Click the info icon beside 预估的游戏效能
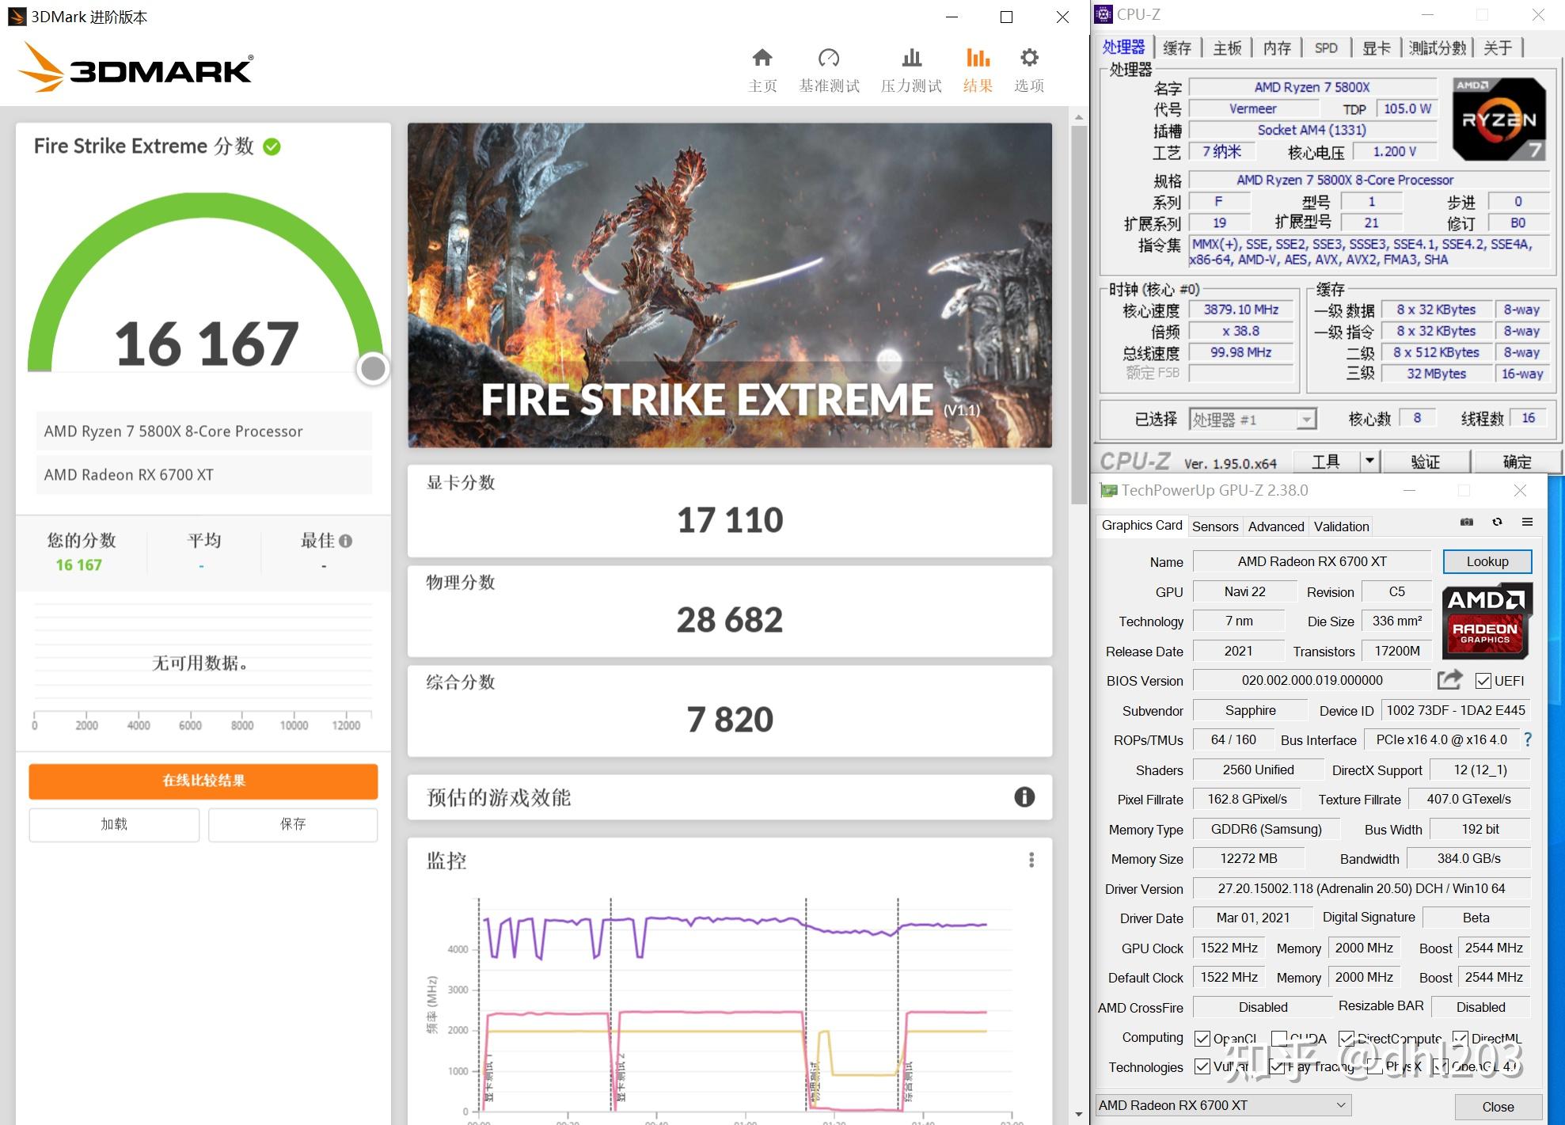The height and width of the screenshot is (1125, 1565). point(1024,798)
